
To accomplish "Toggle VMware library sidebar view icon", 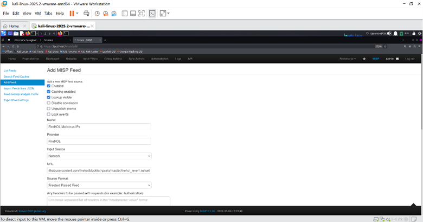I will [x=125, y=14].
